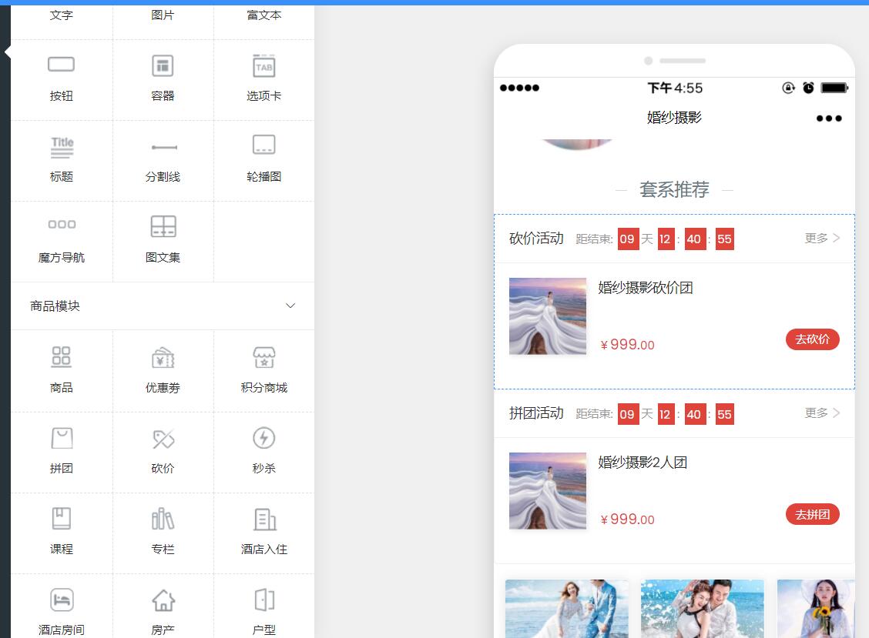The image size is (869, 638).
Task: Click the 拼团活动 heading
Action: pyautogui.click(x=536, y=413)
